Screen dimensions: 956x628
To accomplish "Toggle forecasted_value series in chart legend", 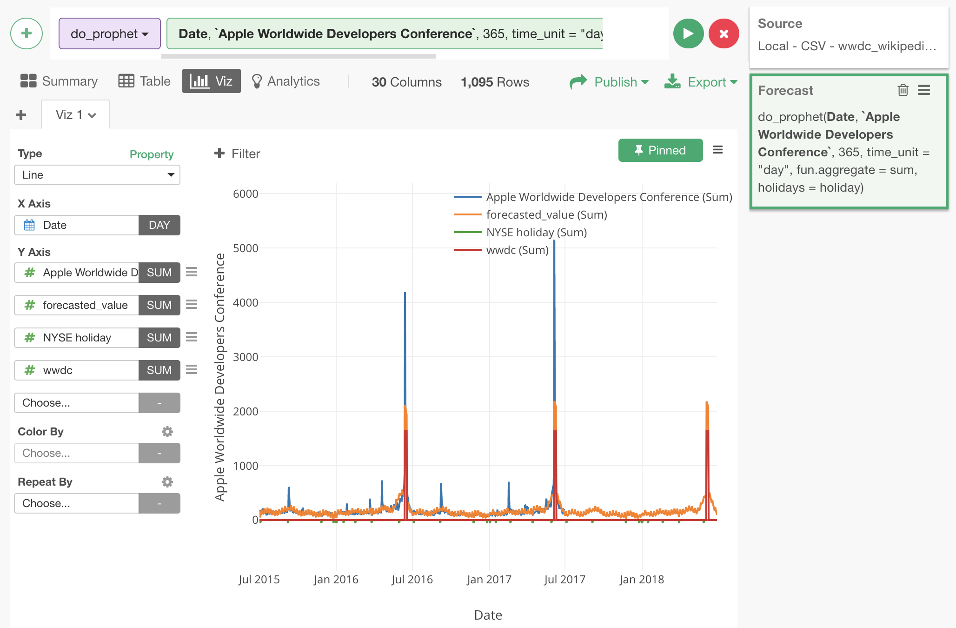I will point(546,214).
